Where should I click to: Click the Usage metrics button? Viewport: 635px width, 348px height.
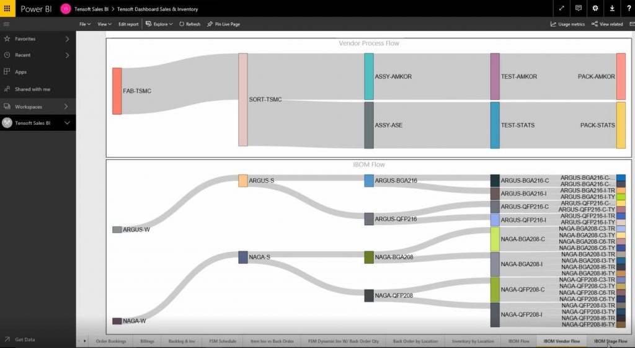pos(567,24)
